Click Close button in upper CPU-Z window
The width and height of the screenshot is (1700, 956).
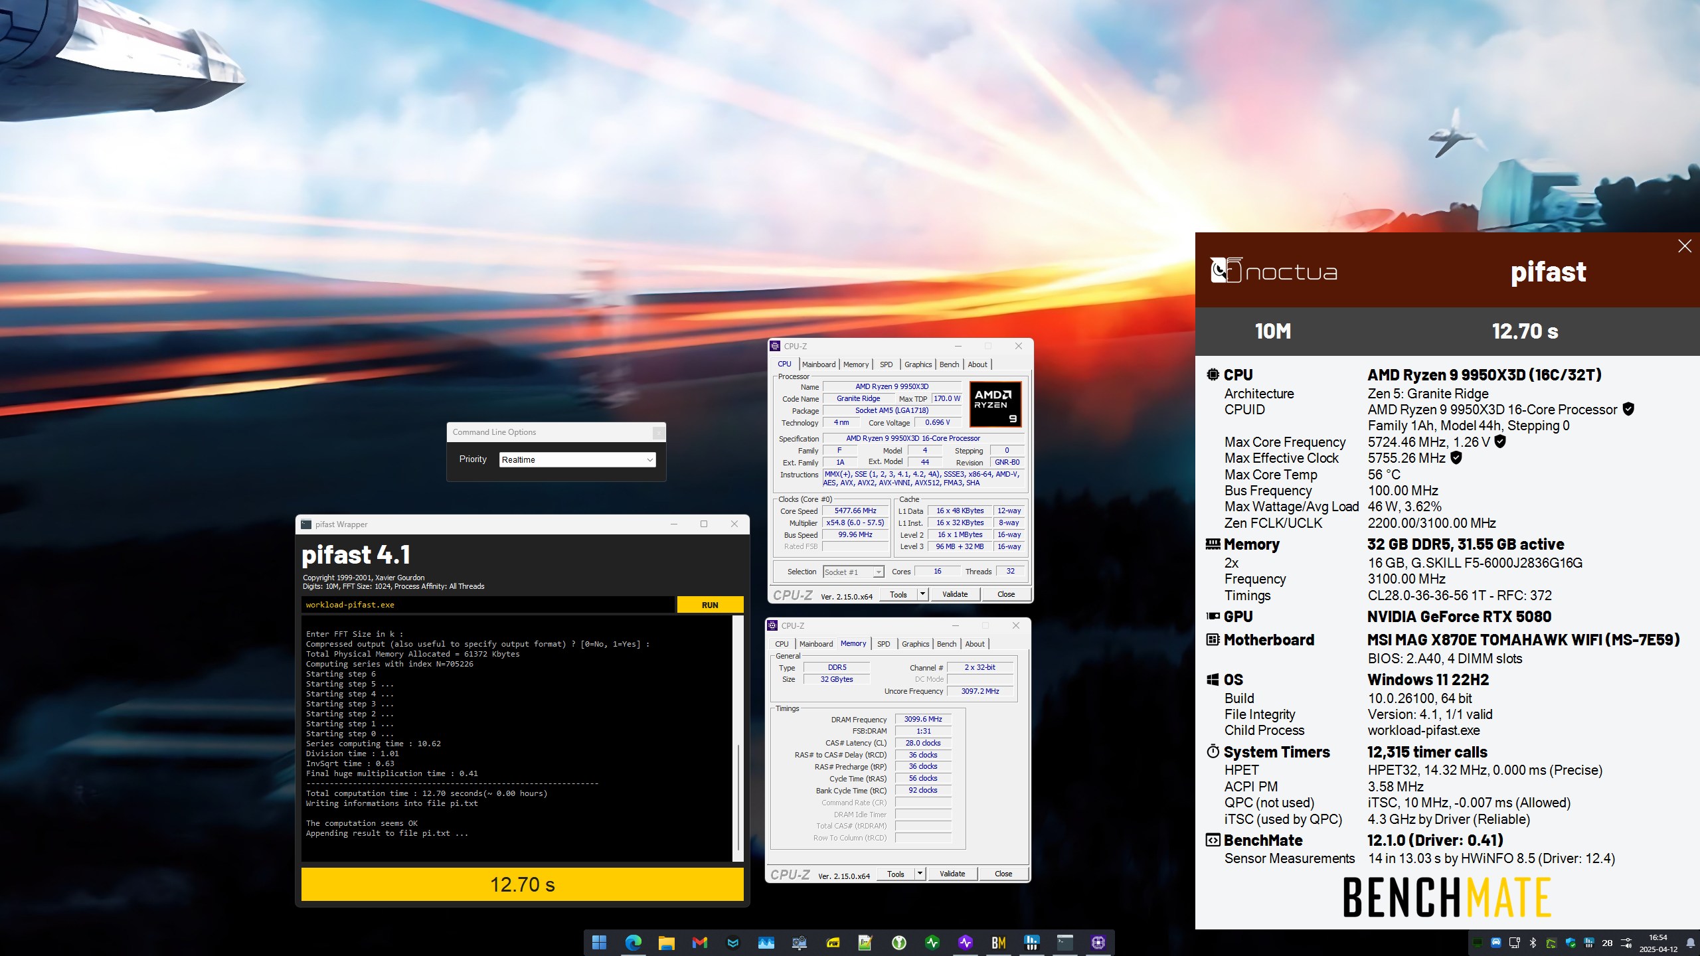pyautogui.click(x=1005, y=594)
